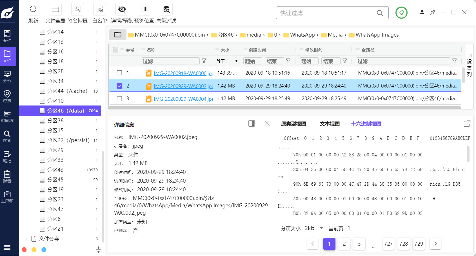
Task: Go to next hex page arrow
Action: (435, 244)
